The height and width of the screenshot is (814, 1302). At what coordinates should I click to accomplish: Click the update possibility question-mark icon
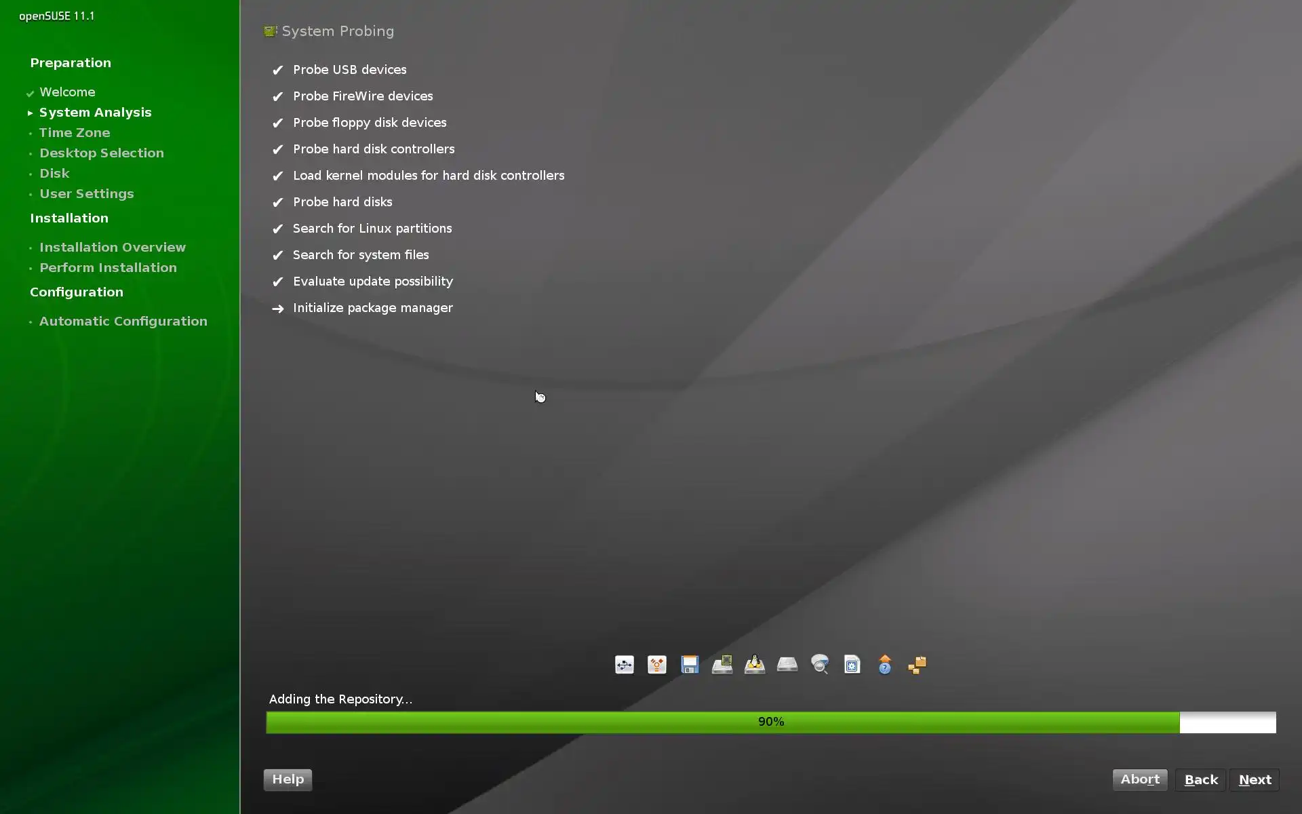coord(885,665)
